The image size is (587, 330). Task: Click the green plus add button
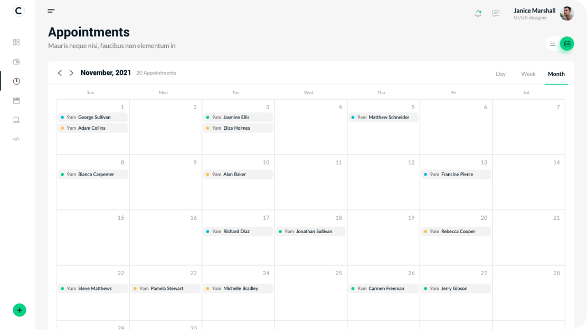pyautogui.click(x=20, y=310)
